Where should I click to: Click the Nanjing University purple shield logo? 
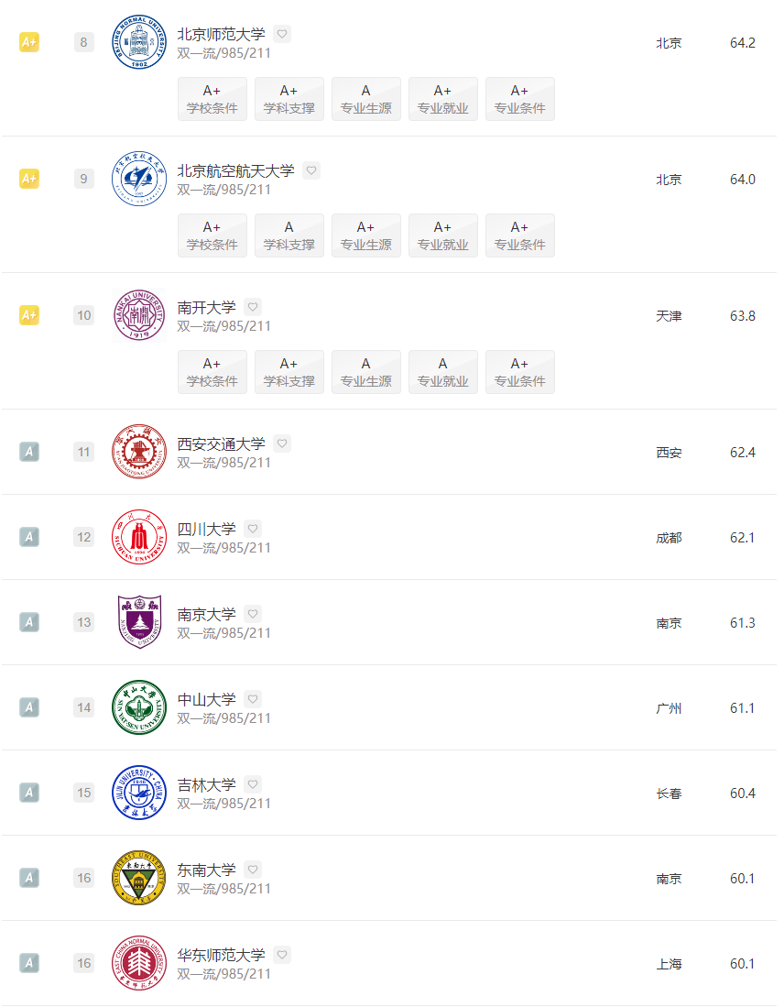coord(139,621)
